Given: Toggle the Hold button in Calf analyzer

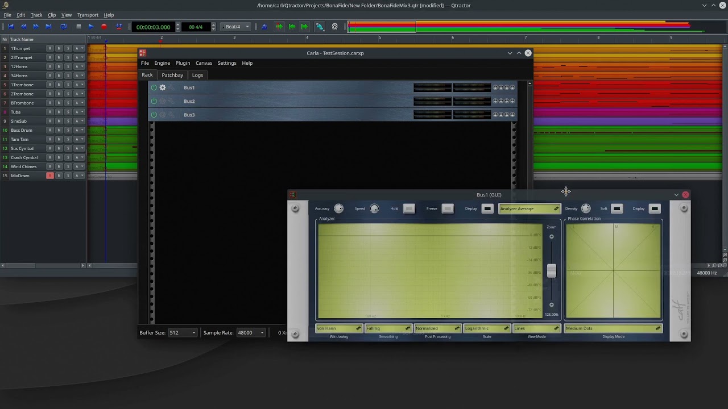Looking at the screenshot, I should tap(409, 208).
